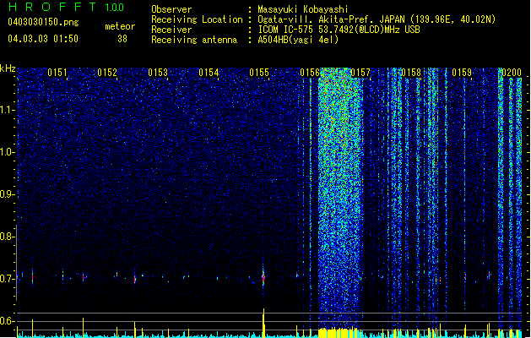Click the HROFFT title text

pos(52,7)
